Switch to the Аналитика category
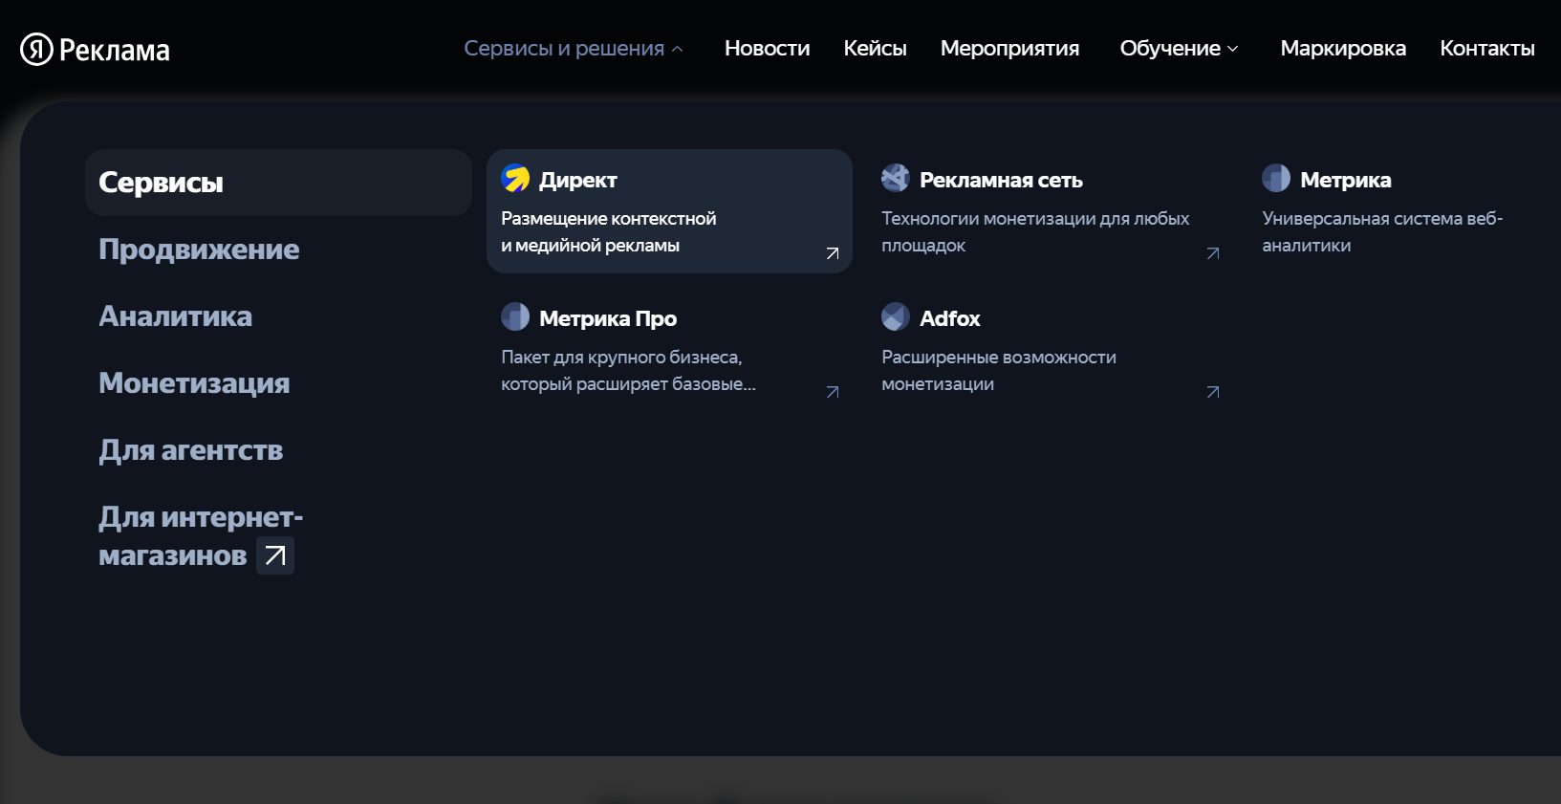The image size is (1561, 804). 176,316
